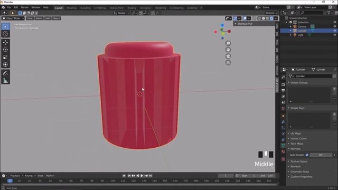Open the Modifiers wrench tab icon
Image resolution: width=338 pixels, height=190 pixels.
283,122
